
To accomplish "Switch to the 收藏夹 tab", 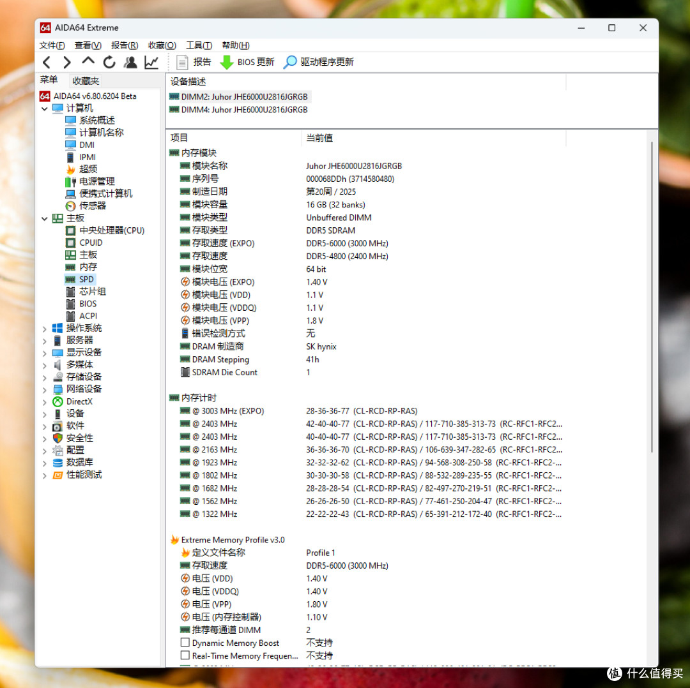I will coord(86,81).
